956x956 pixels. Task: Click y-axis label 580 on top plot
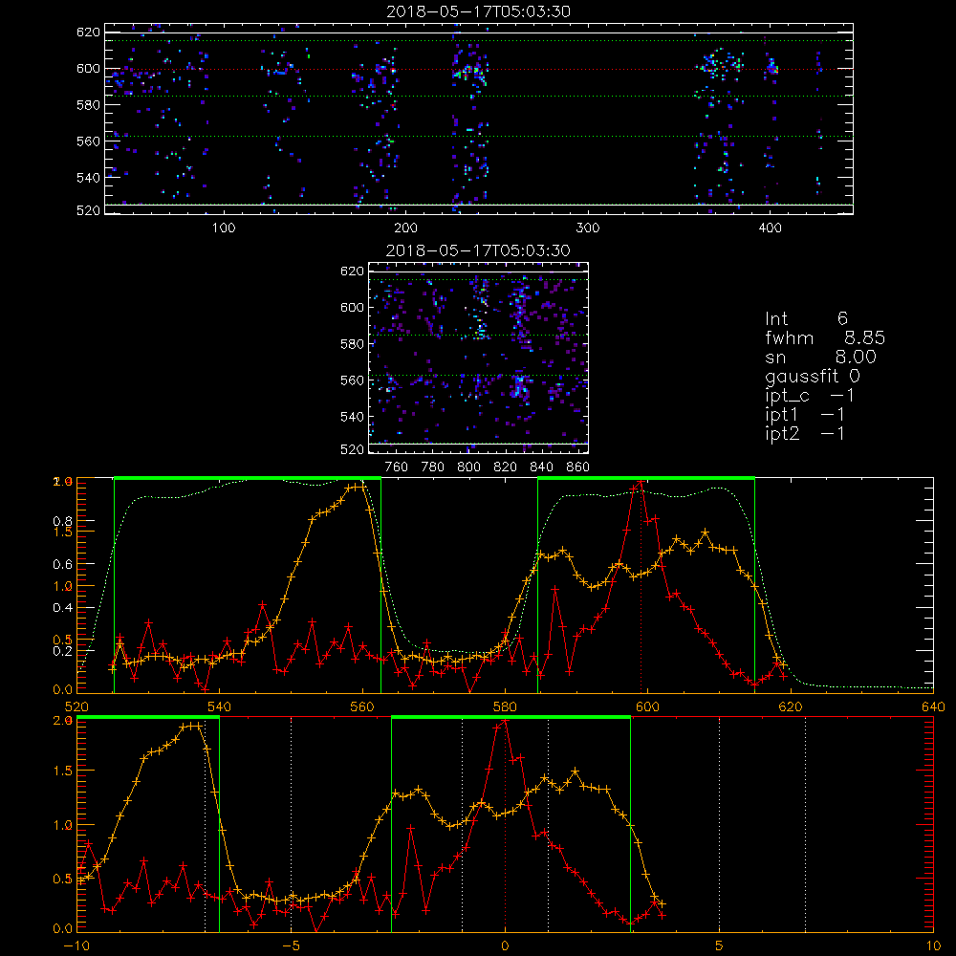(x=88, y=105)
